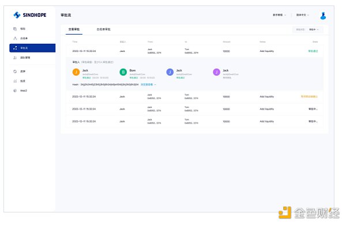Open the first sidebar item with copy icon
Viewport: 346px width, 225px height.
(x=20, y=29)
